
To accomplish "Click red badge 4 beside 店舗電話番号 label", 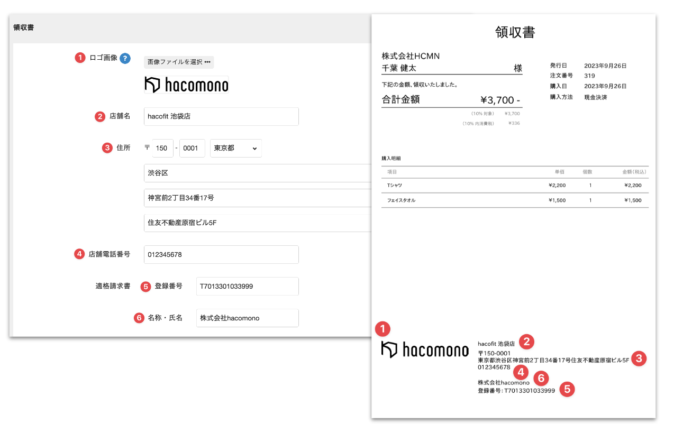I will (x=79, y=254).
